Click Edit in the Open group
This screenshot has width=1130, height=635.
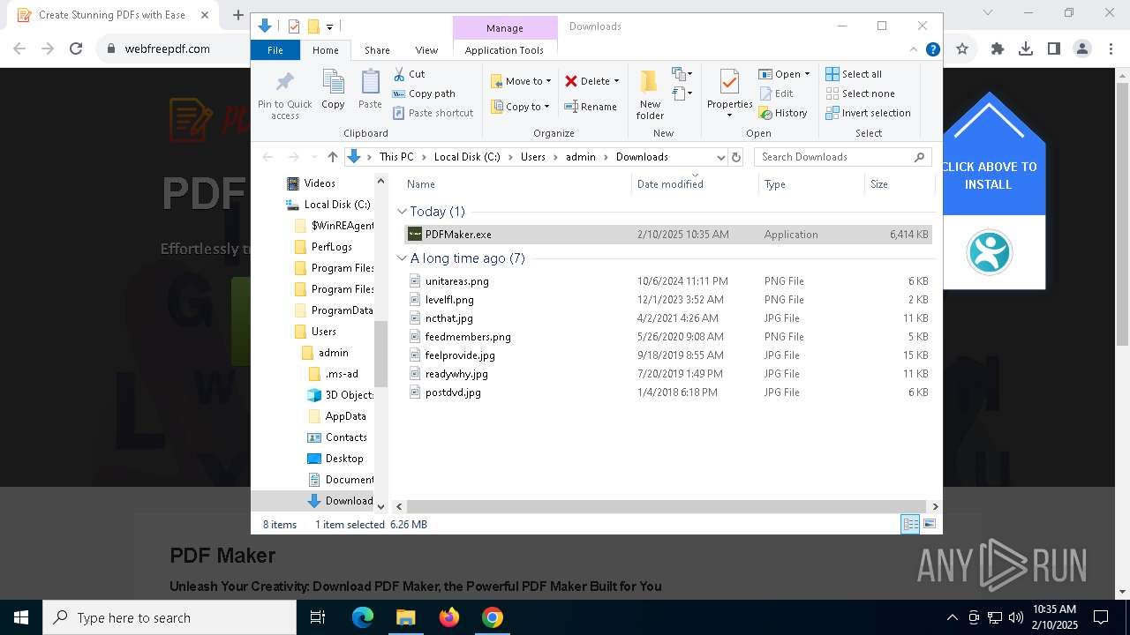(776, 93)
